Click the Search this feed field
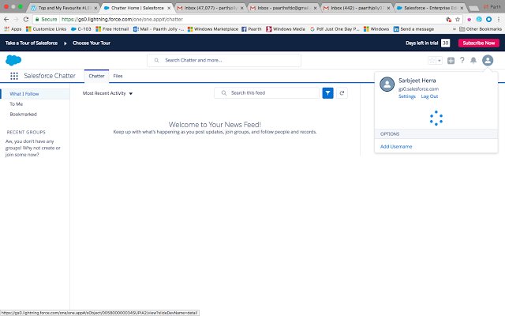Image resolution: width=505 pixels, height=316 pixels. (267, 93)
